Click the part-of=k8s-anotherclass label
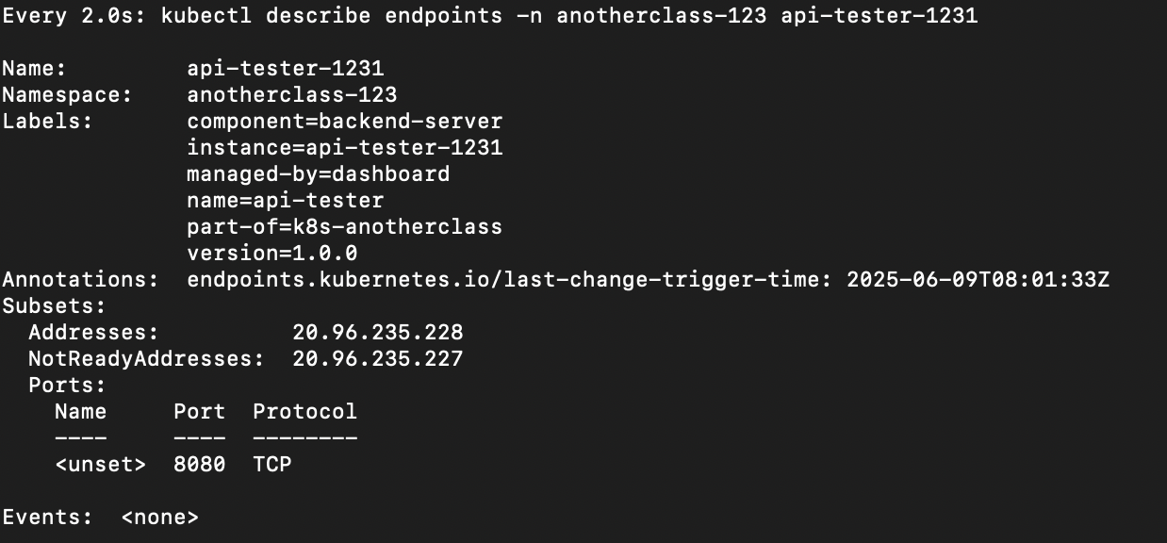Viewport: 1167px width, 543px height. tap(345, 227)
